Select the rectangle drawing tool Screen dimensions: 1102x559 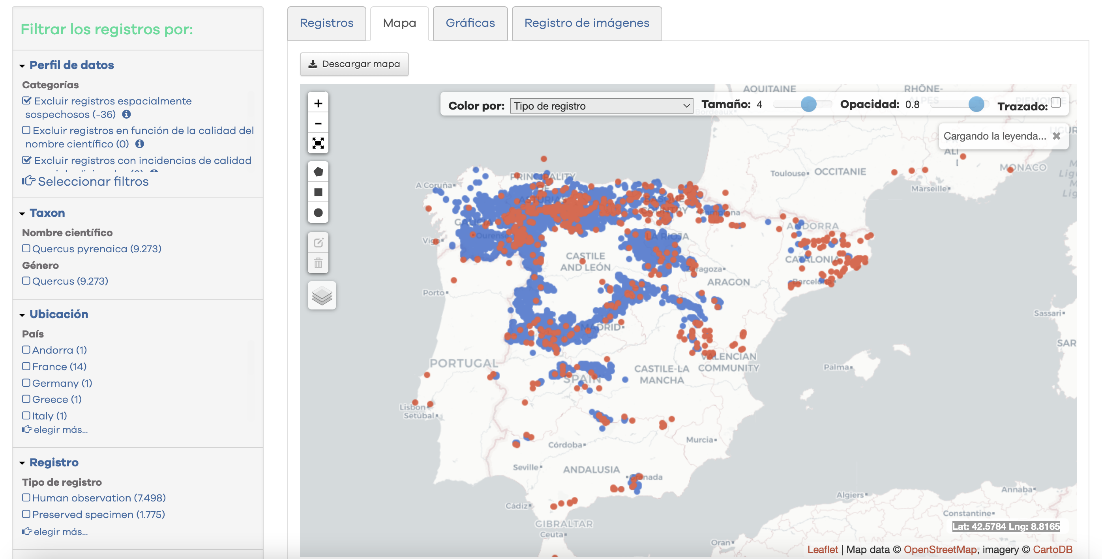point(318,192)
